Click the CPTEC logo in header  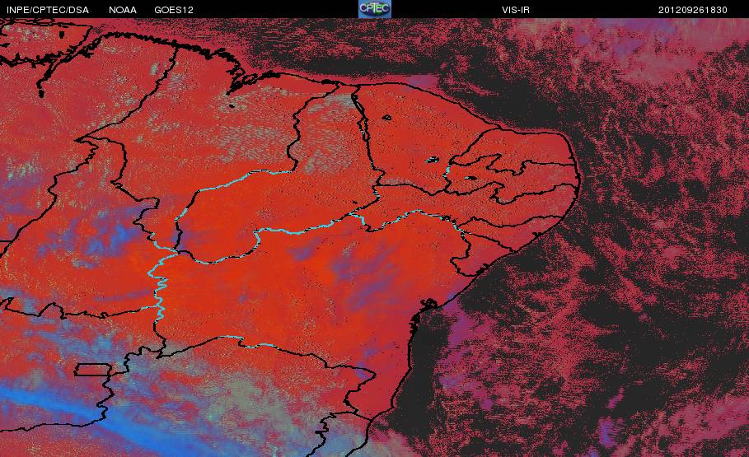pyautogui.click(x=374, y=8)
